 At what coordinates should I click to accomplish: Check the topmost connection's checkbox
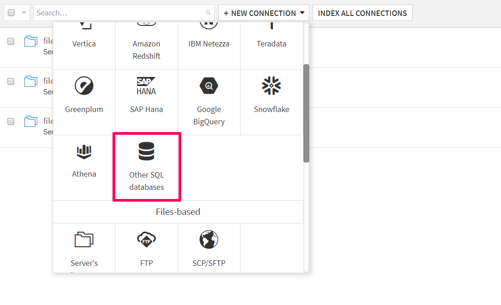[x=11, y=41]
